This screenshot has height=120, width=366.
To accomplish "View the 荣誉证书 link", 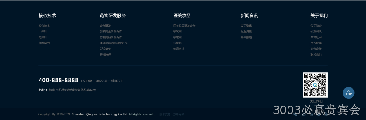I will click(316, 37).
